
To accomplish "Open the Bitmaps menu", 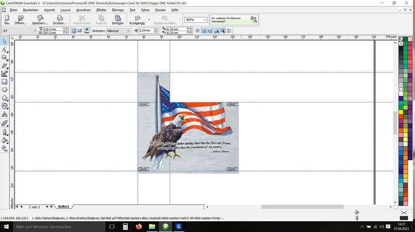I will click(118, 10).
